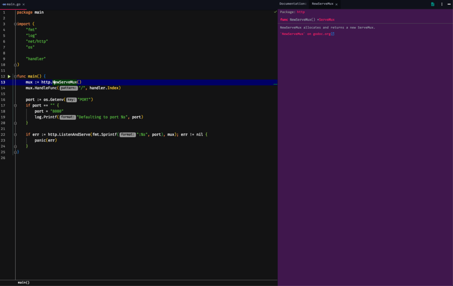The width and height of the screenshot is (453, 286).
Task: Click the green marker stripe beside line 13
Action: pos(275,84)
